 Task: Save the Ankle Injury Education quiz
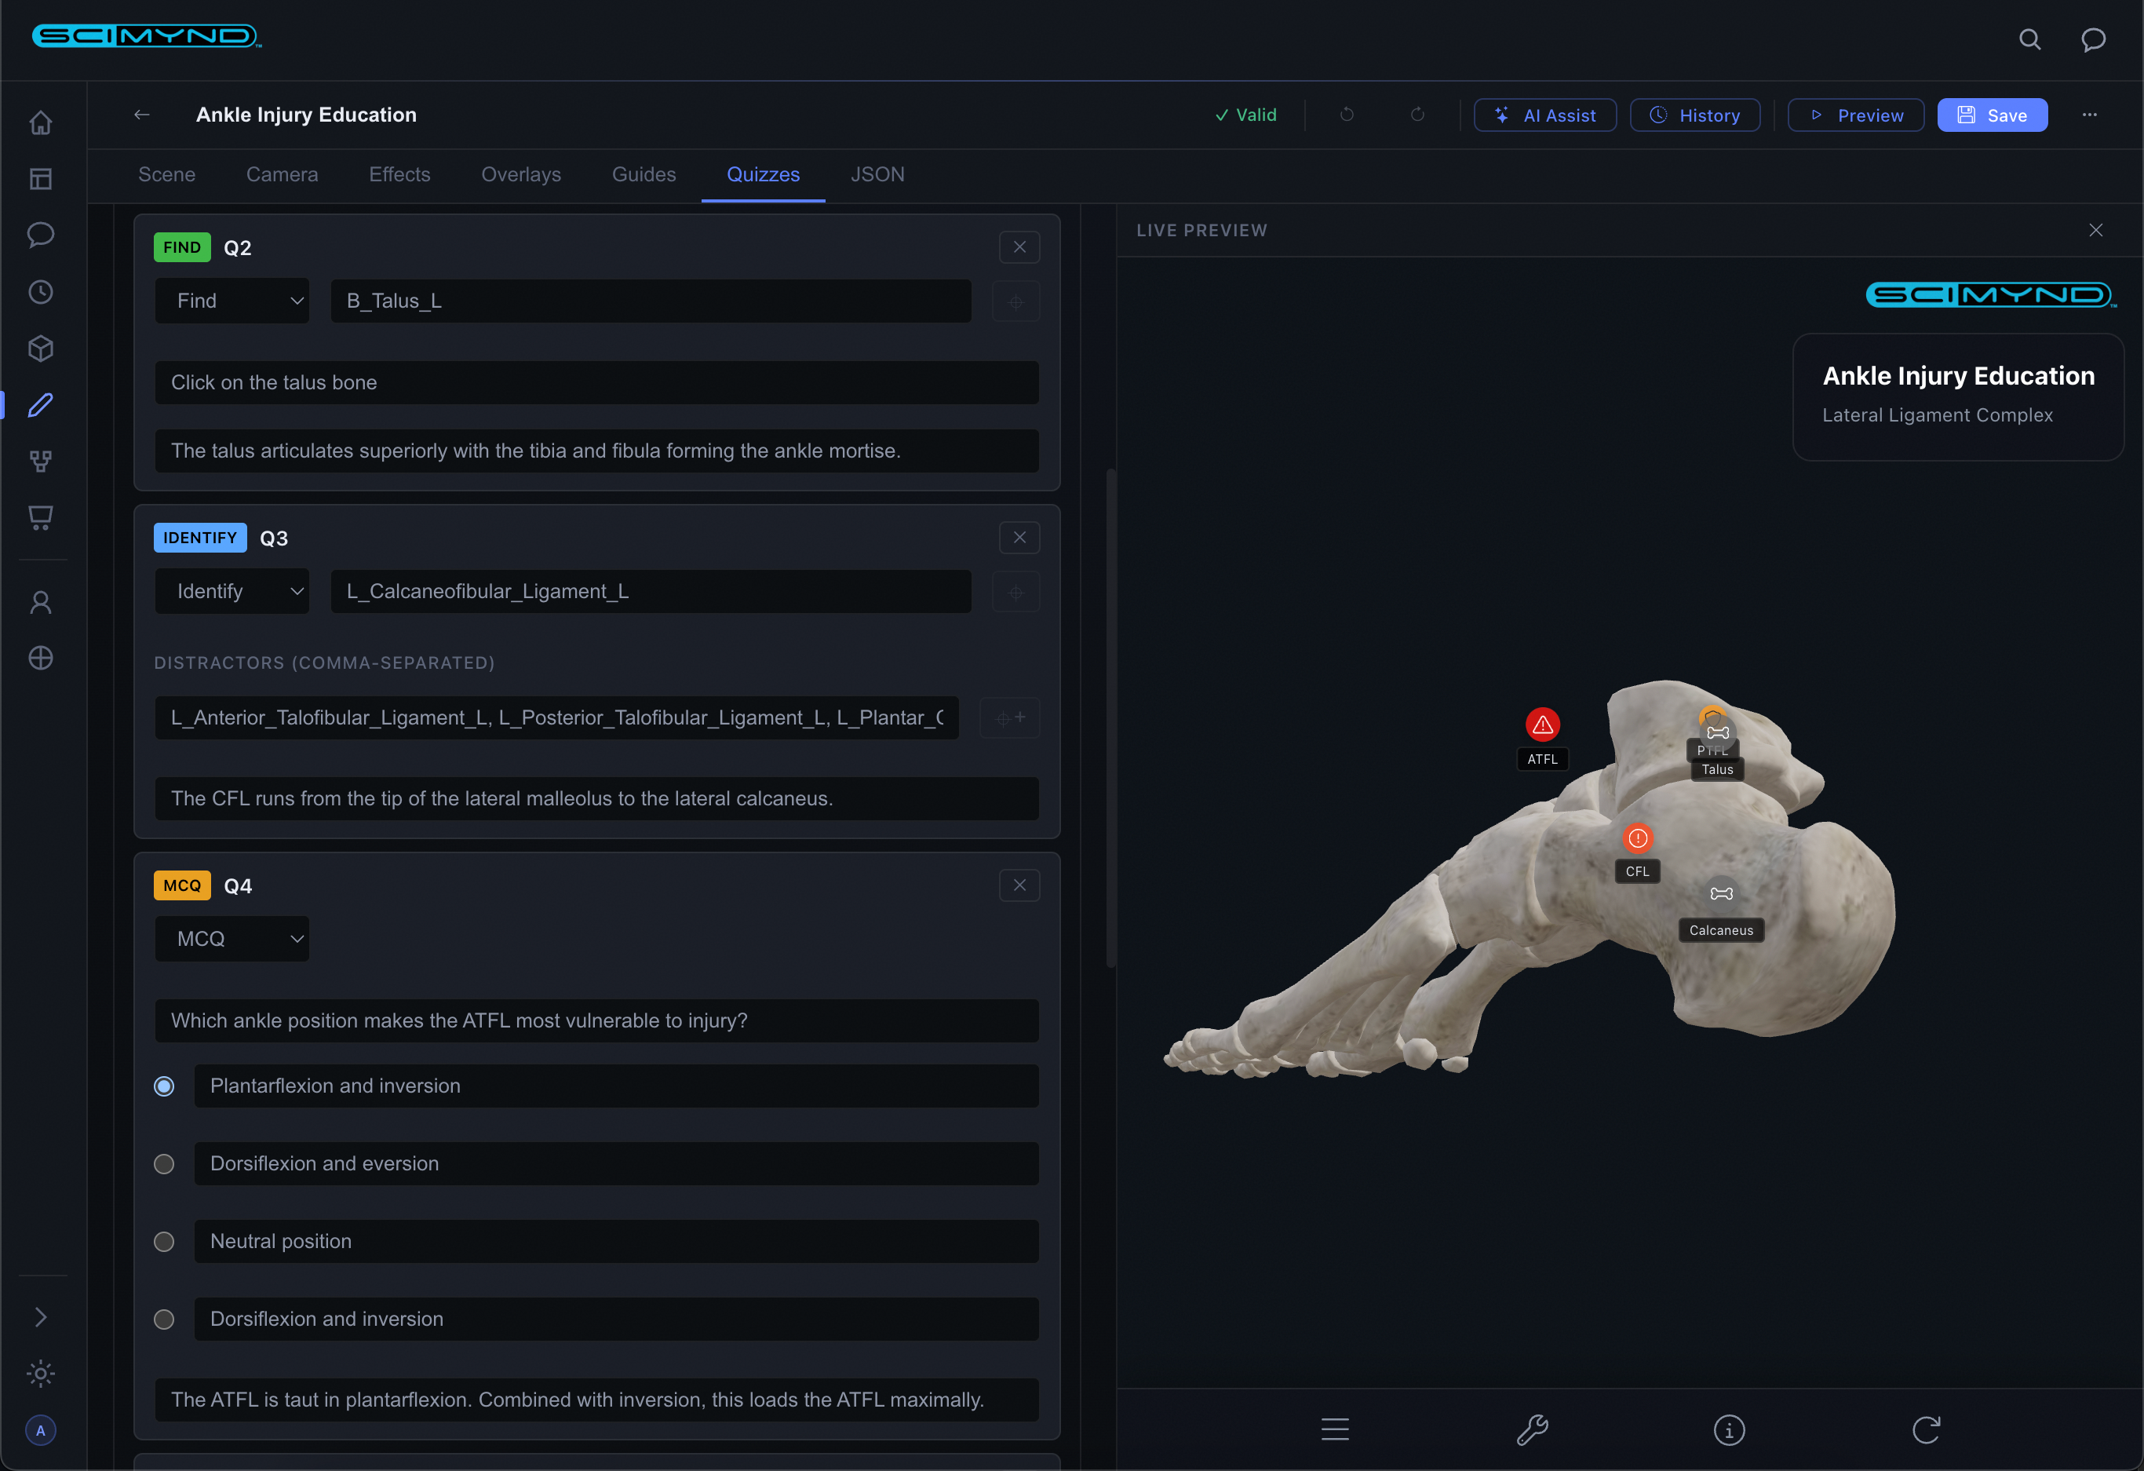coord(1992,115)
